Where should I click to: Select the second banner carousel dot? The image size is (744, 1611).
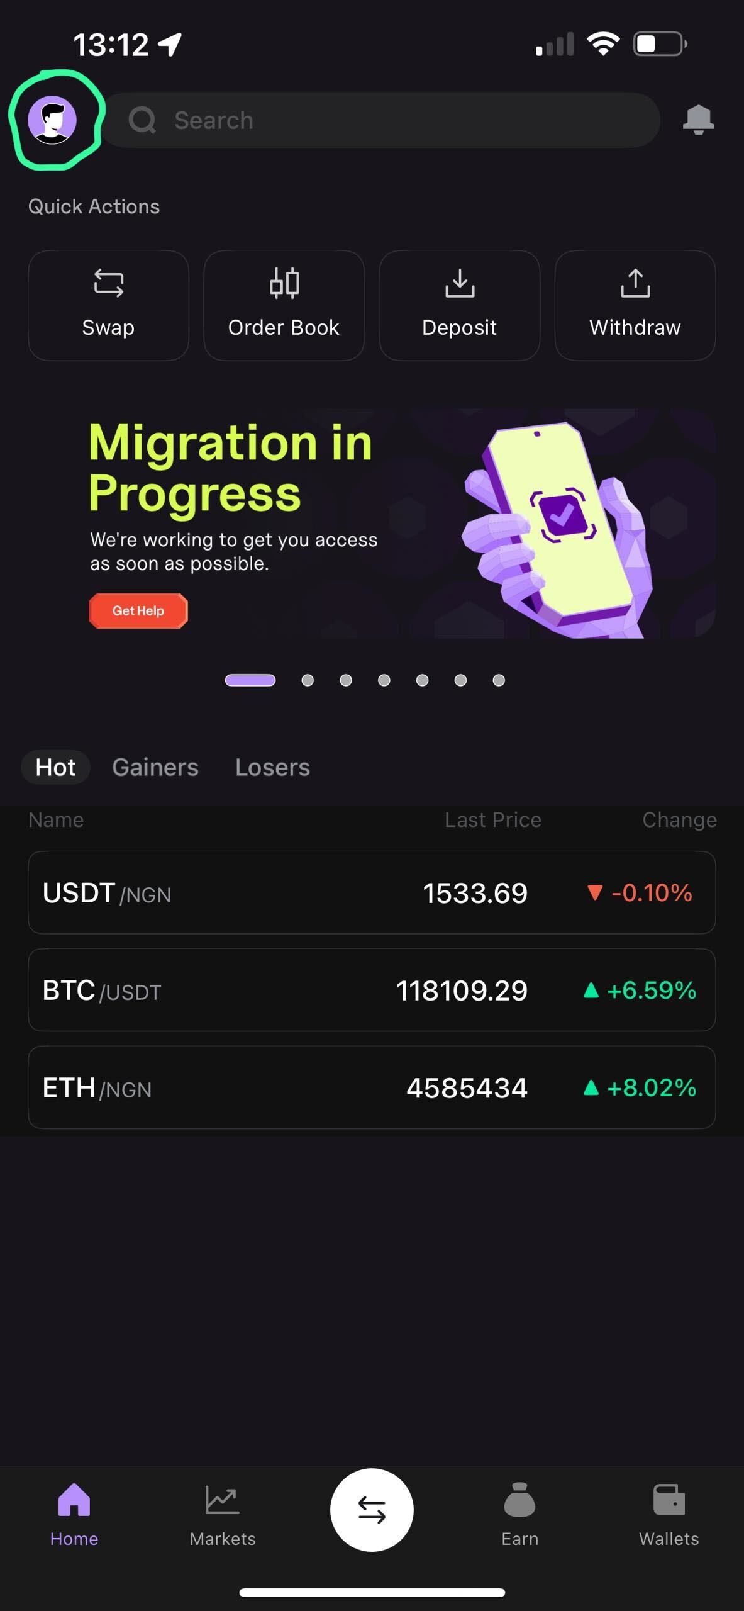tap(308, 680)
